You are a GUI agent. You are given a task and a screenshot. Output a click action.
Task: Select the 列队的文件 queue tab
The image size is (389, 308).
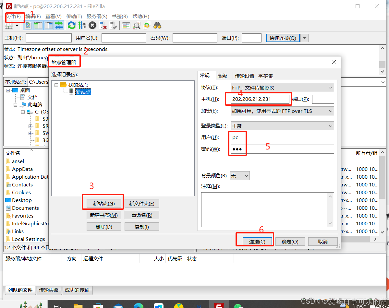coord(20,290)
